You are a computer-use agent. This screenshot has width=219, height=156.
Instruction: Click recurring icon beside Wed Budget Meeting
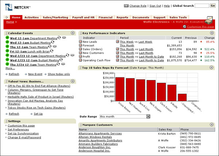(x=53, y=42)
